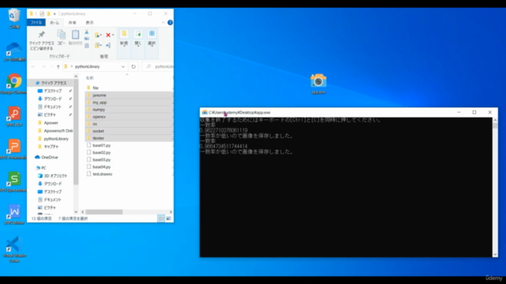Select base04.py file
The height and width of the screenshot is (284, 506).
(x=101, y=166)
